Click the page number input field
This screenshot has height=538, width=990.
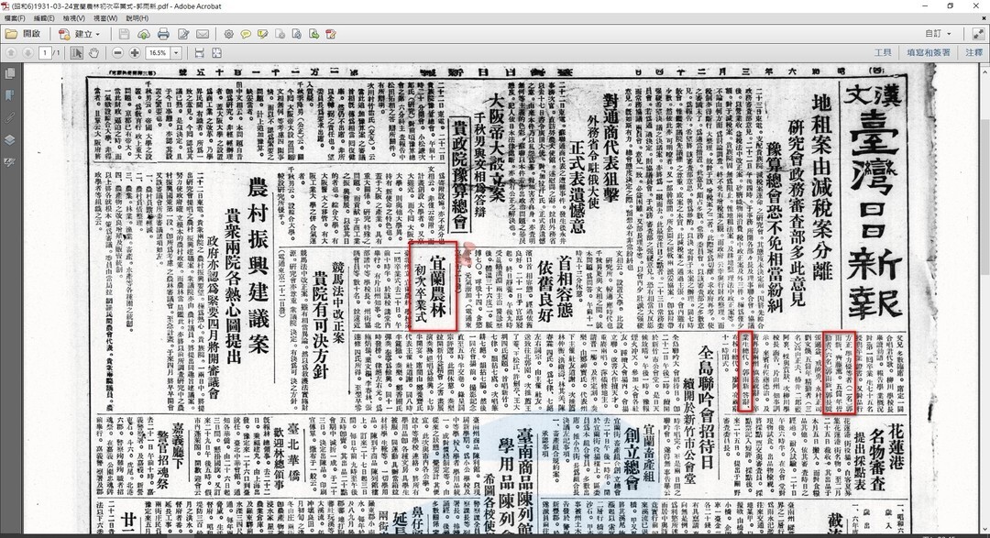pyautogui.click(x=45, y=53)
